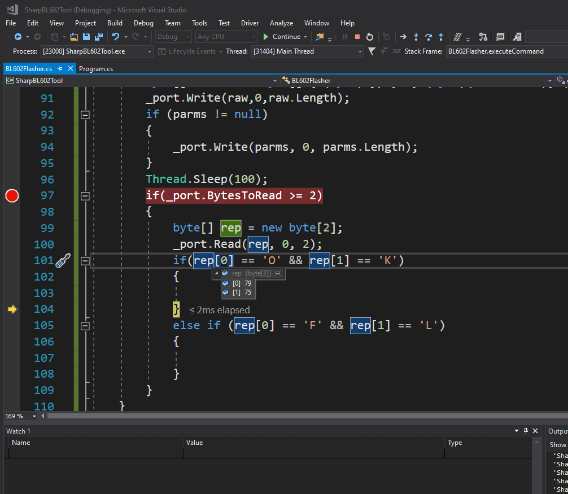Image resolution: width=568 pixels, height=494 pixels.
Task: Collapse the if block at line 92
Action: 85,115
